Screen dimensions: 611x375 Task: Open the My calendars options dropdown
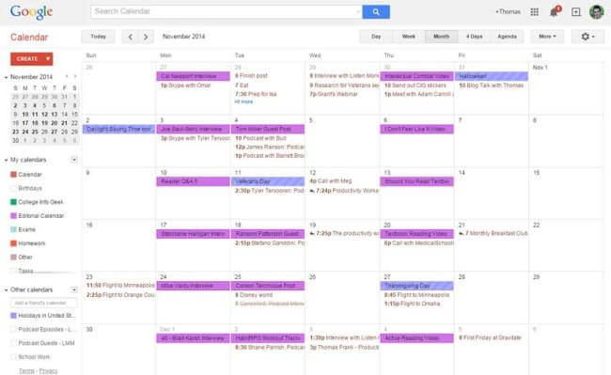click(x=74, y=160)
